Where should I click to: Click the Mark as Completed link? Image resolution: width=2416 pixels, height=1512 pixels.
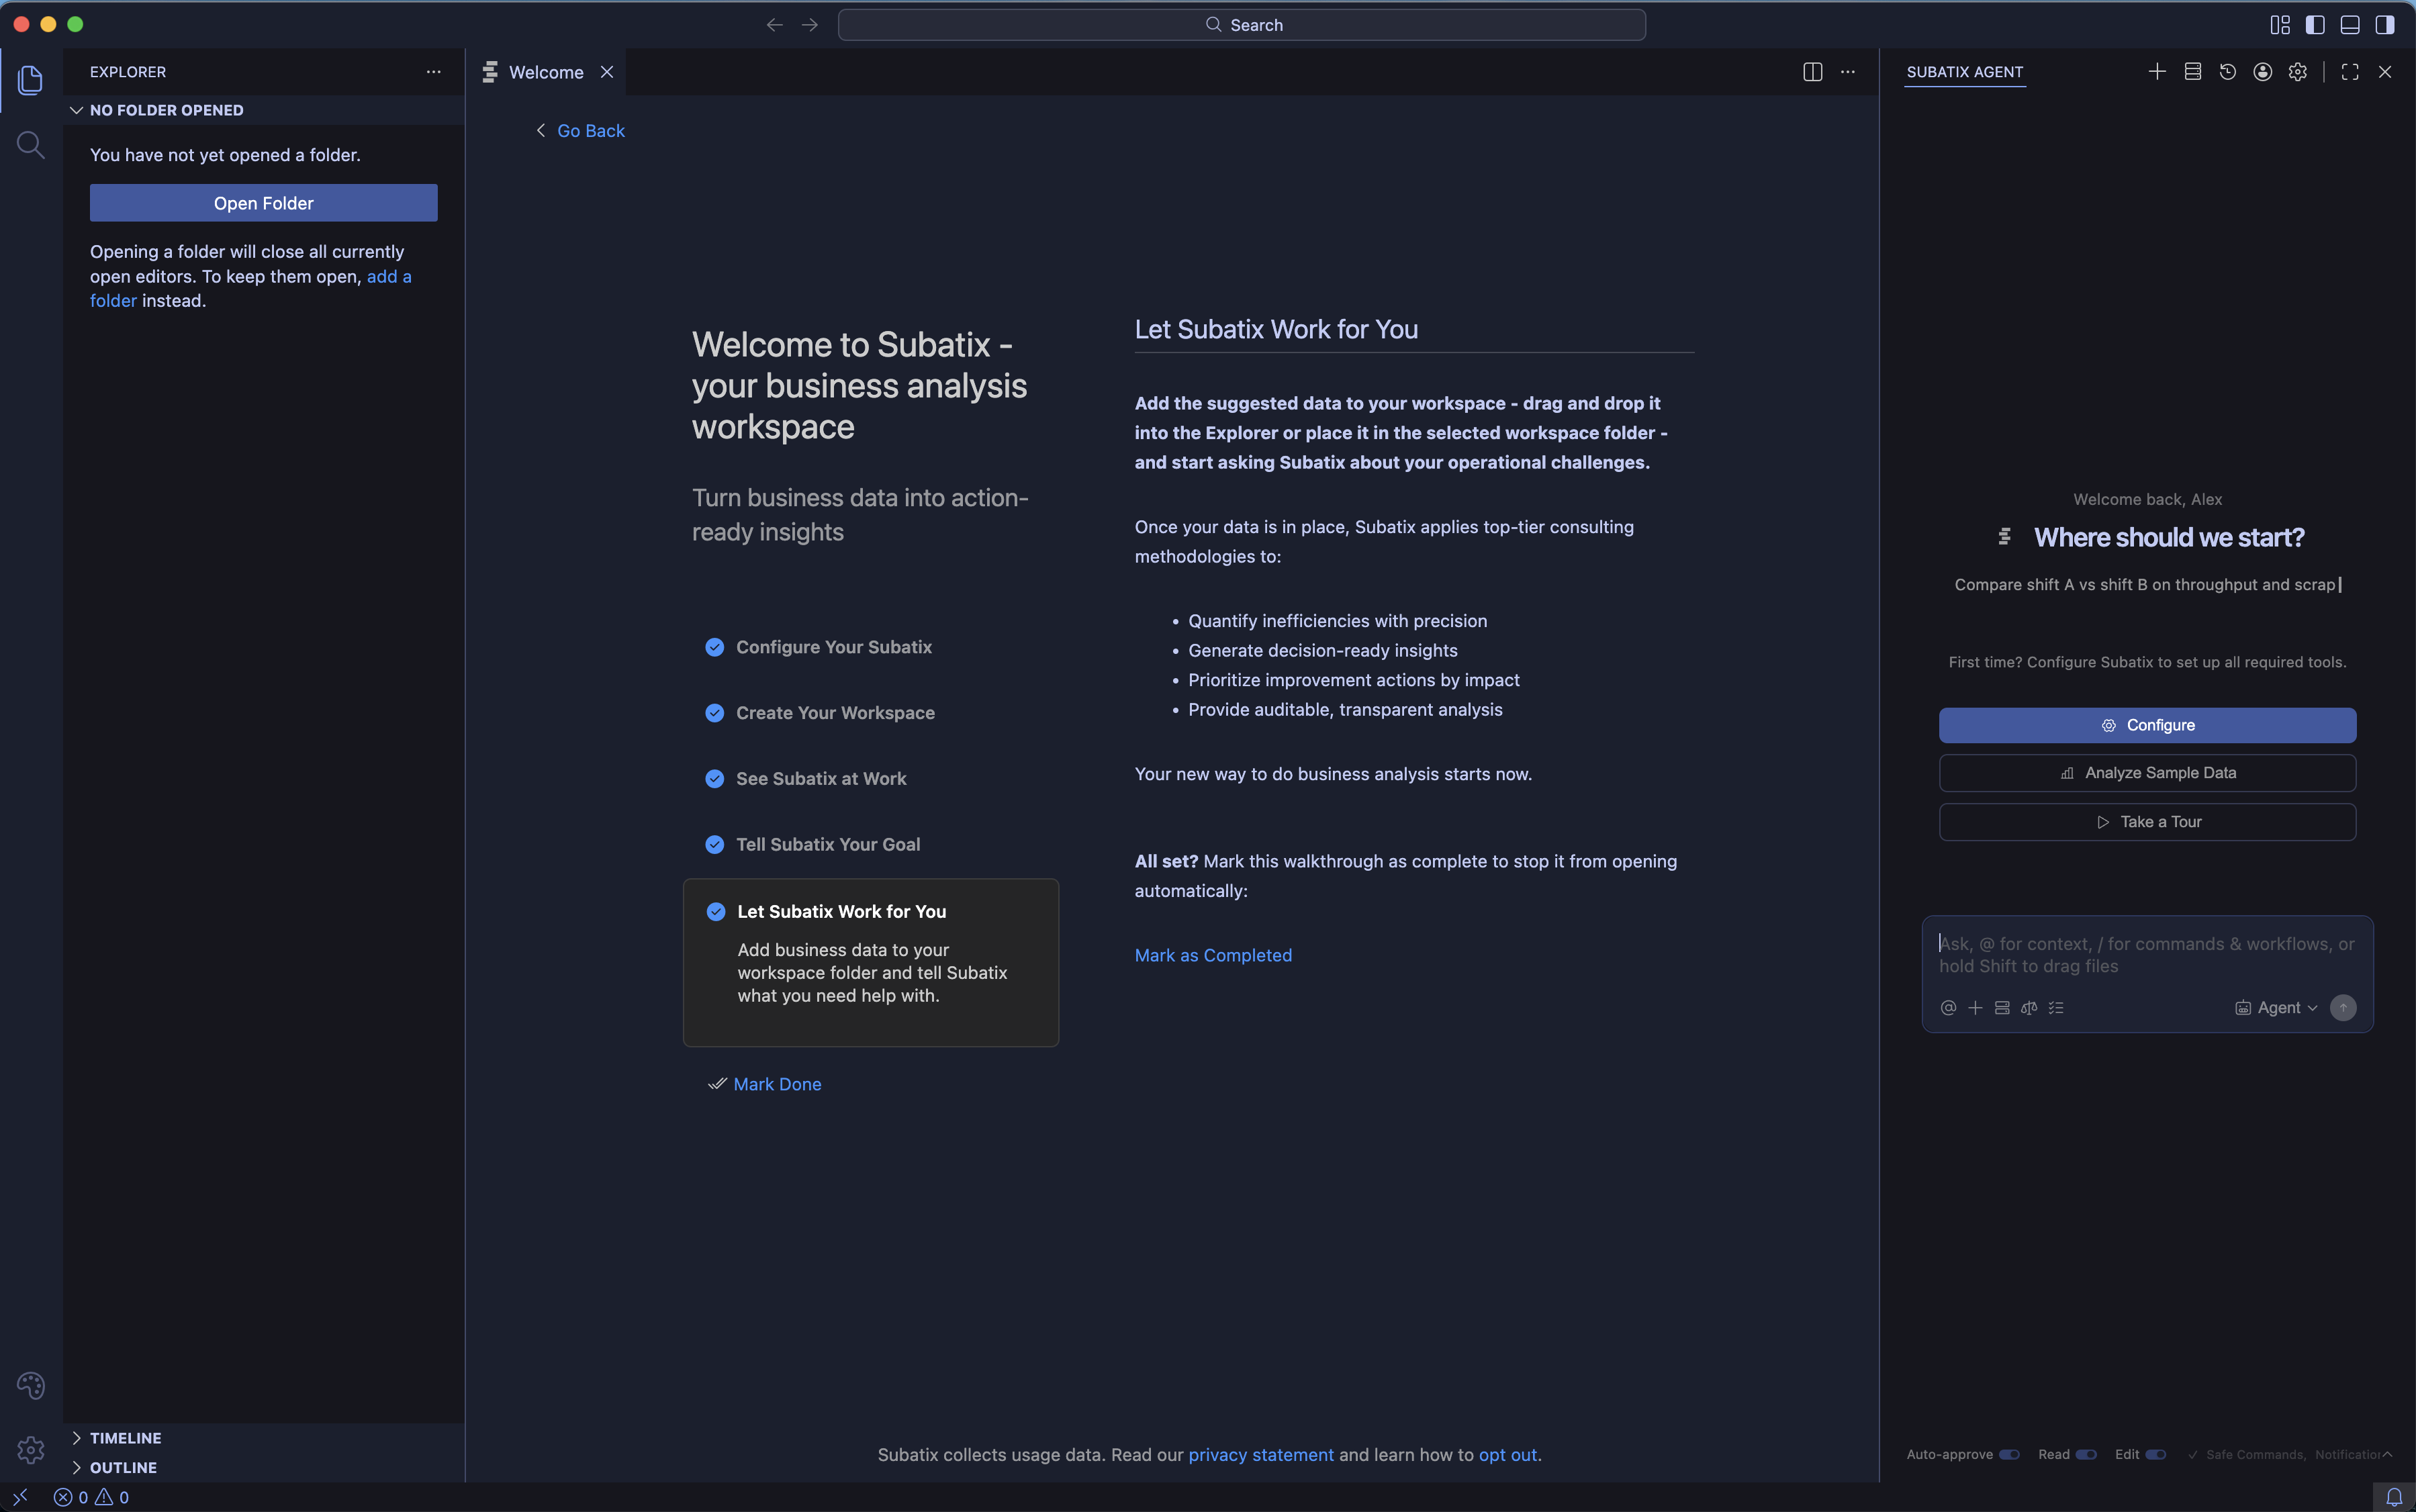point(1212,955)
